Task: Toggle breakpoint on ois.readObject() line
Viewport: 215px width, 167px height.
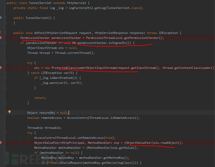Action: tap(1, 143)
